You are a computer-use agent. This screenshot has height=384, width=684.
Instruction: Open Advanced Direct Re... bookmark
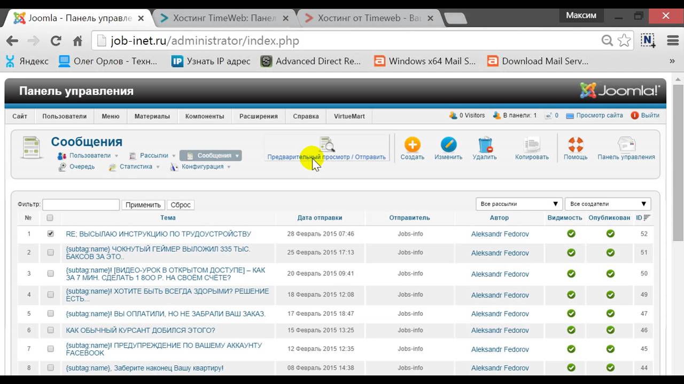310,61
